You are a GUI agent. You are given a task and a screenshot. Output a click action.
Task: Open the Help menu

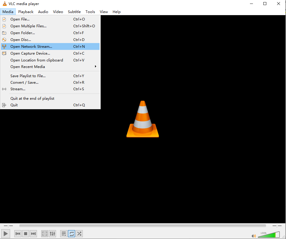[x=116, y=12]
